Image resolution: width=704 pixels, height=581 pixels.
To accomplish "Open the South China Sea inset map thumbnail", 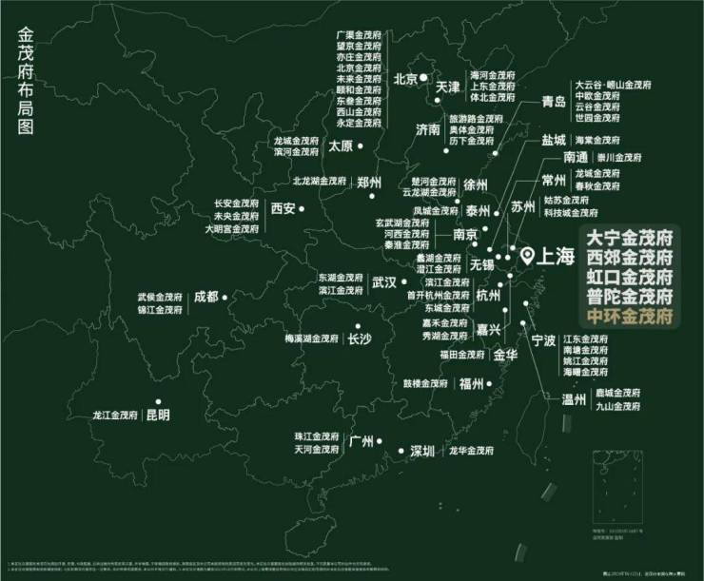I will click(617, 487).
